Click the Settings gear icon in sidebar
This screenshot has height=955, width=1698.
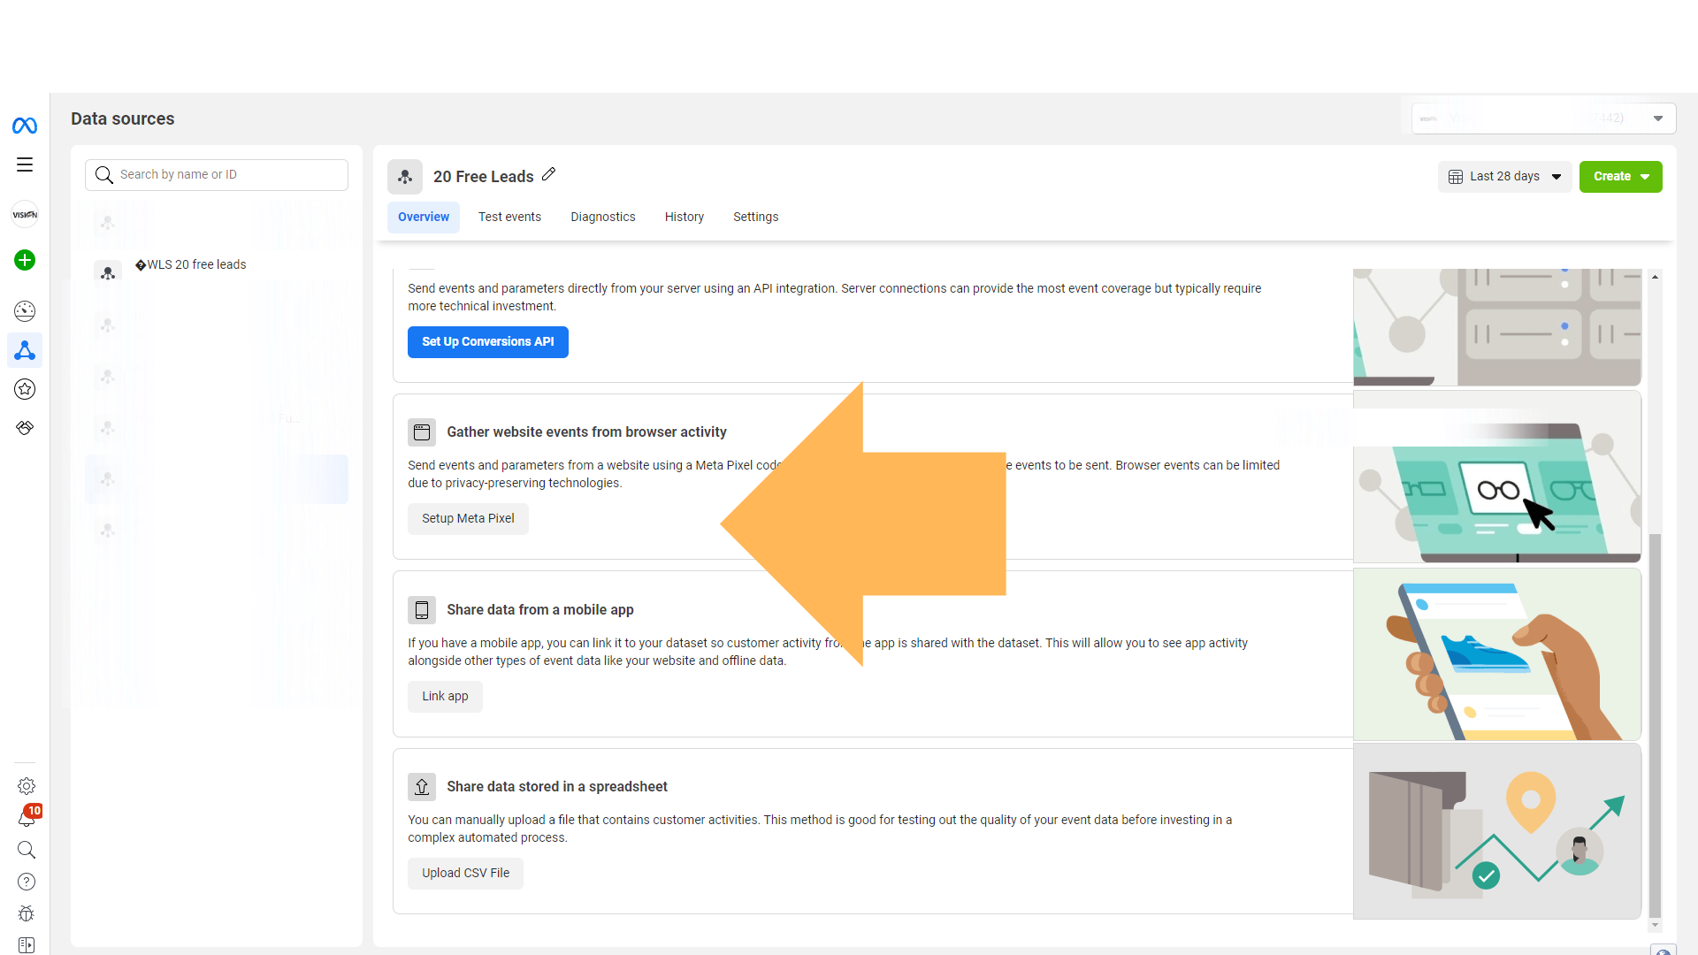(x=26, y=786)
